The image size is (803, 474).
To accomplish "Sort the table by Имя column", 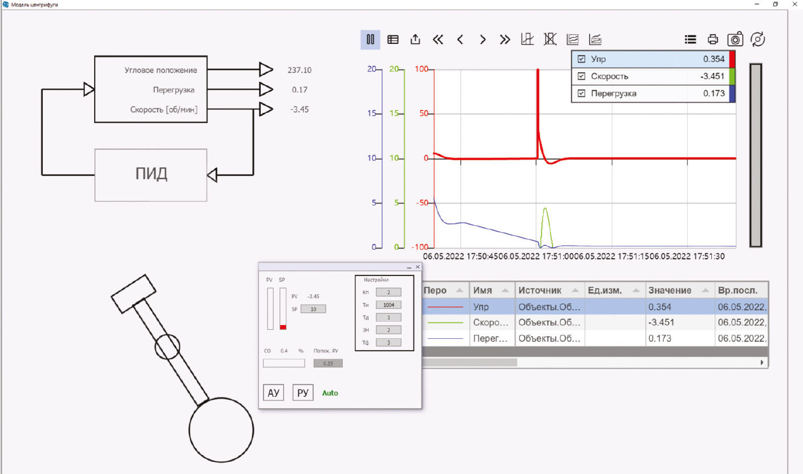I will coord(492,290).
